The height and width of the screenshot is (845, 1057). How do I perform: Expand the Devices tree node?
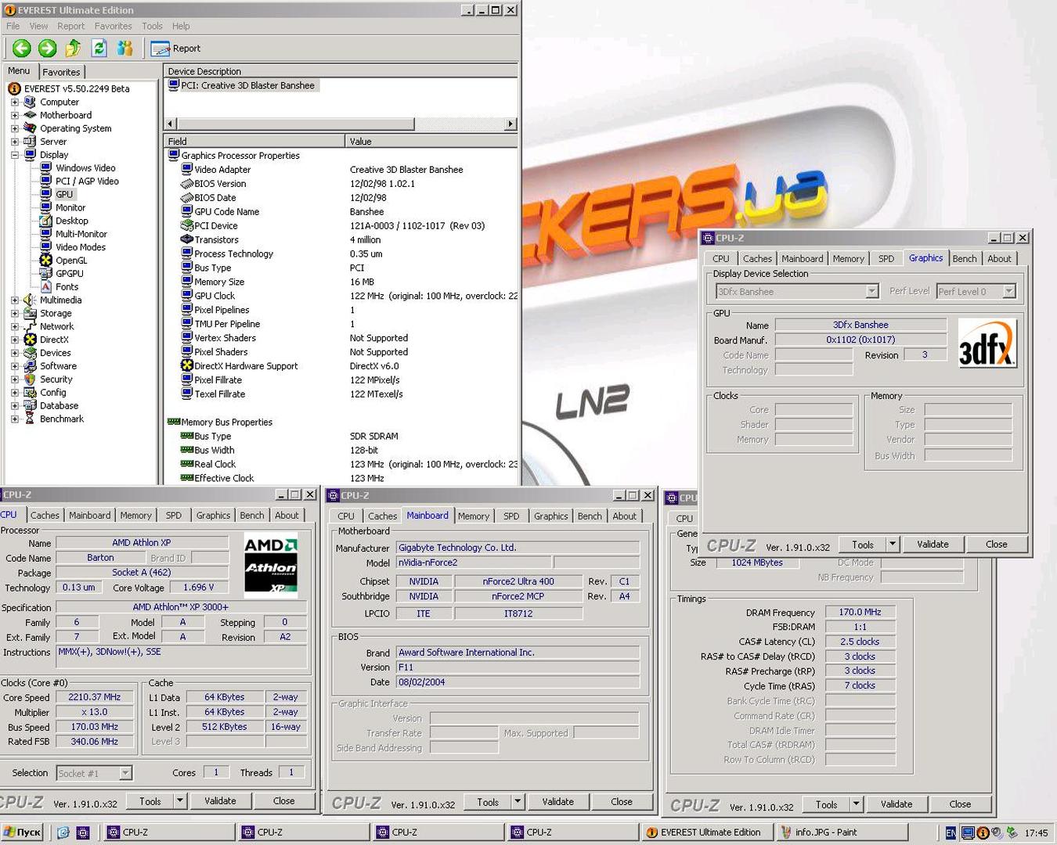click(14, 353)
